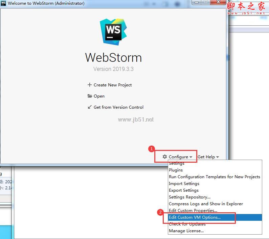Open Manage License... entry
This screenshot has height=239, width=269.
215,231
